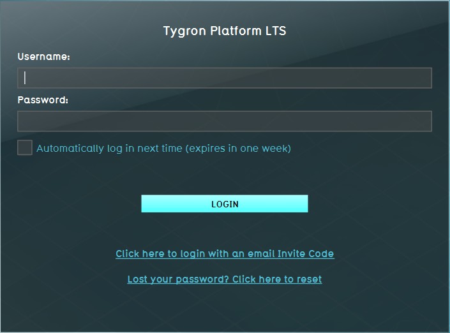Viewport: 450px width, 333px height.
Task: Open the email Invite Code login link
Action: [225, 253]
